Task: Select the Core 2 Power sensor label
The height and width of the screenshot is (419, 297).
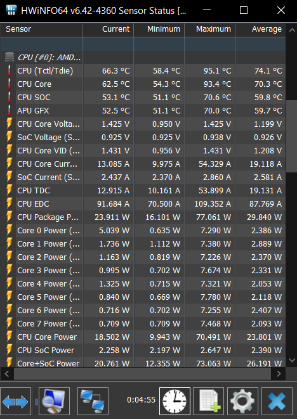Action: pyautogui.click(x=48, y=257)
